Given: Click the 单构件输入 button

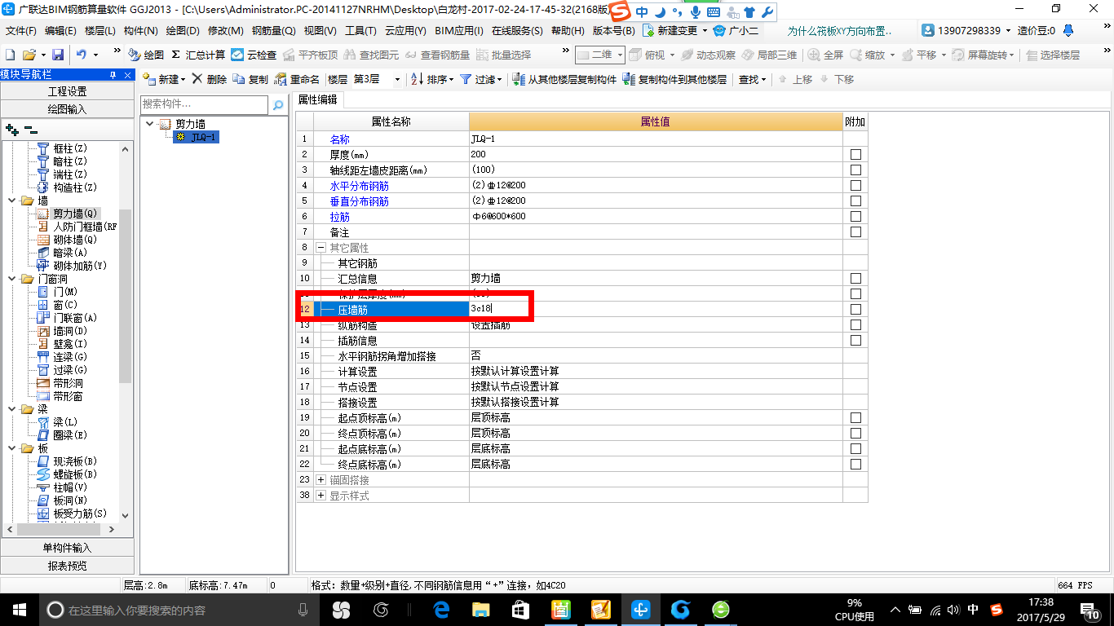Looking at the screenshot, I should [x=67, y=547].
